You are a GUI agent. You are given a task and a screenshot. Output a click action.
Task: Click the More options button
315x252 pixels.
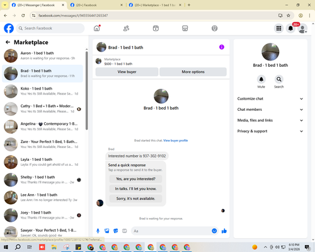pyautogui.click(x=193, y=72)
